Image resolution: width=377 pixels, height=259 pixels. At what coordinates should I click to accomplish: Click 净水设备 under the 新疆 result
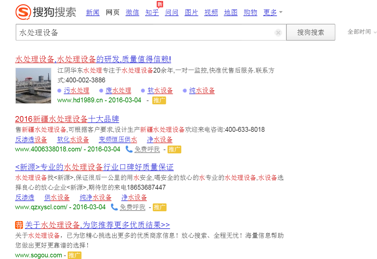(160, 140)
